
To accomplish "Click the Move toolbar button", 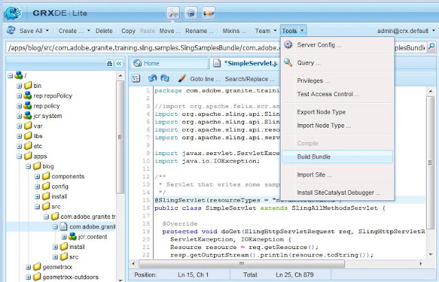I will [x=169, y=31].
